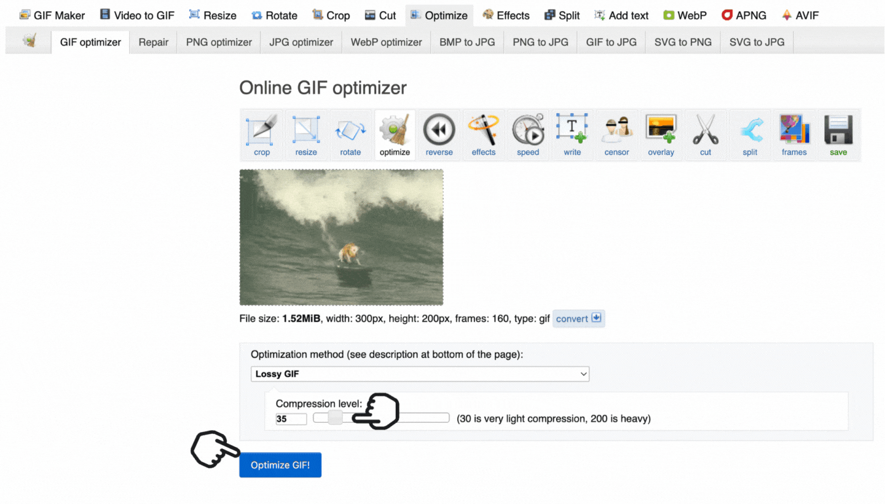Select the censor tool

pos(616,135)
